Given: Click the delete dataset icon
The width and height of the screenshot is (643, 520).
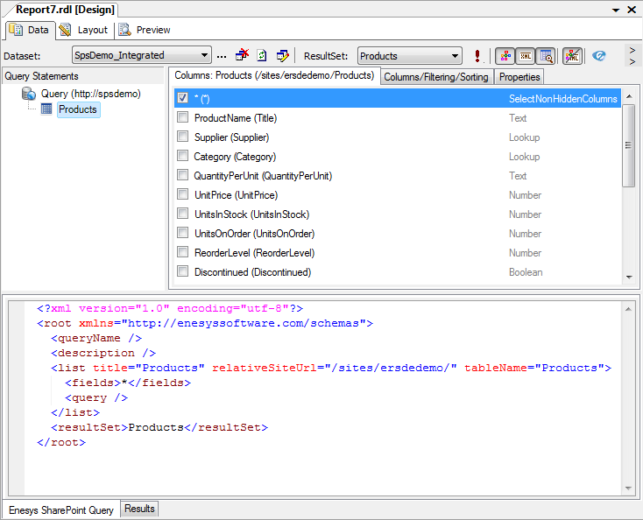Looking at the screenshot, I should click(243, 56).
